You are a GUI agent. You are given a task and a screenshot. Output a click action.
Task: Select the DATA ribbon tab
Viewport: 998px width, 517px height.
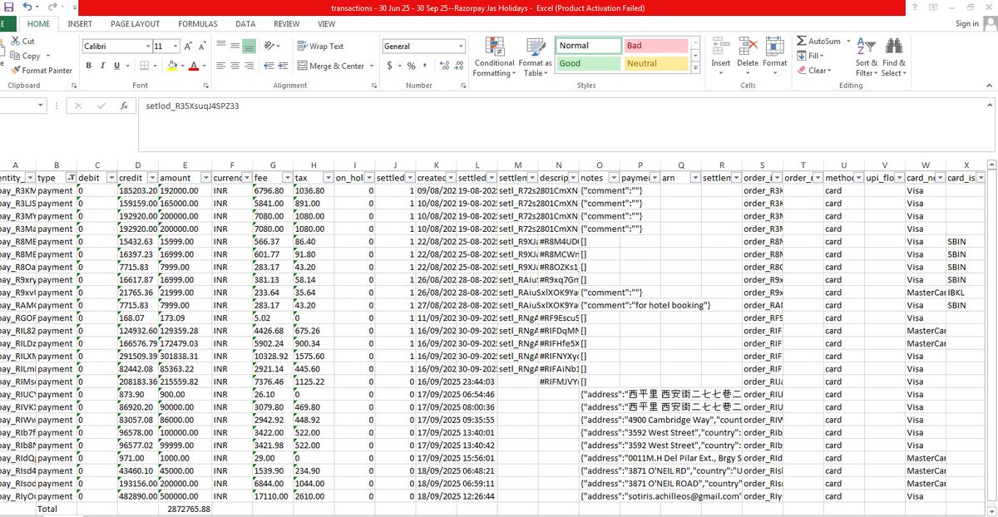(245, 24)
